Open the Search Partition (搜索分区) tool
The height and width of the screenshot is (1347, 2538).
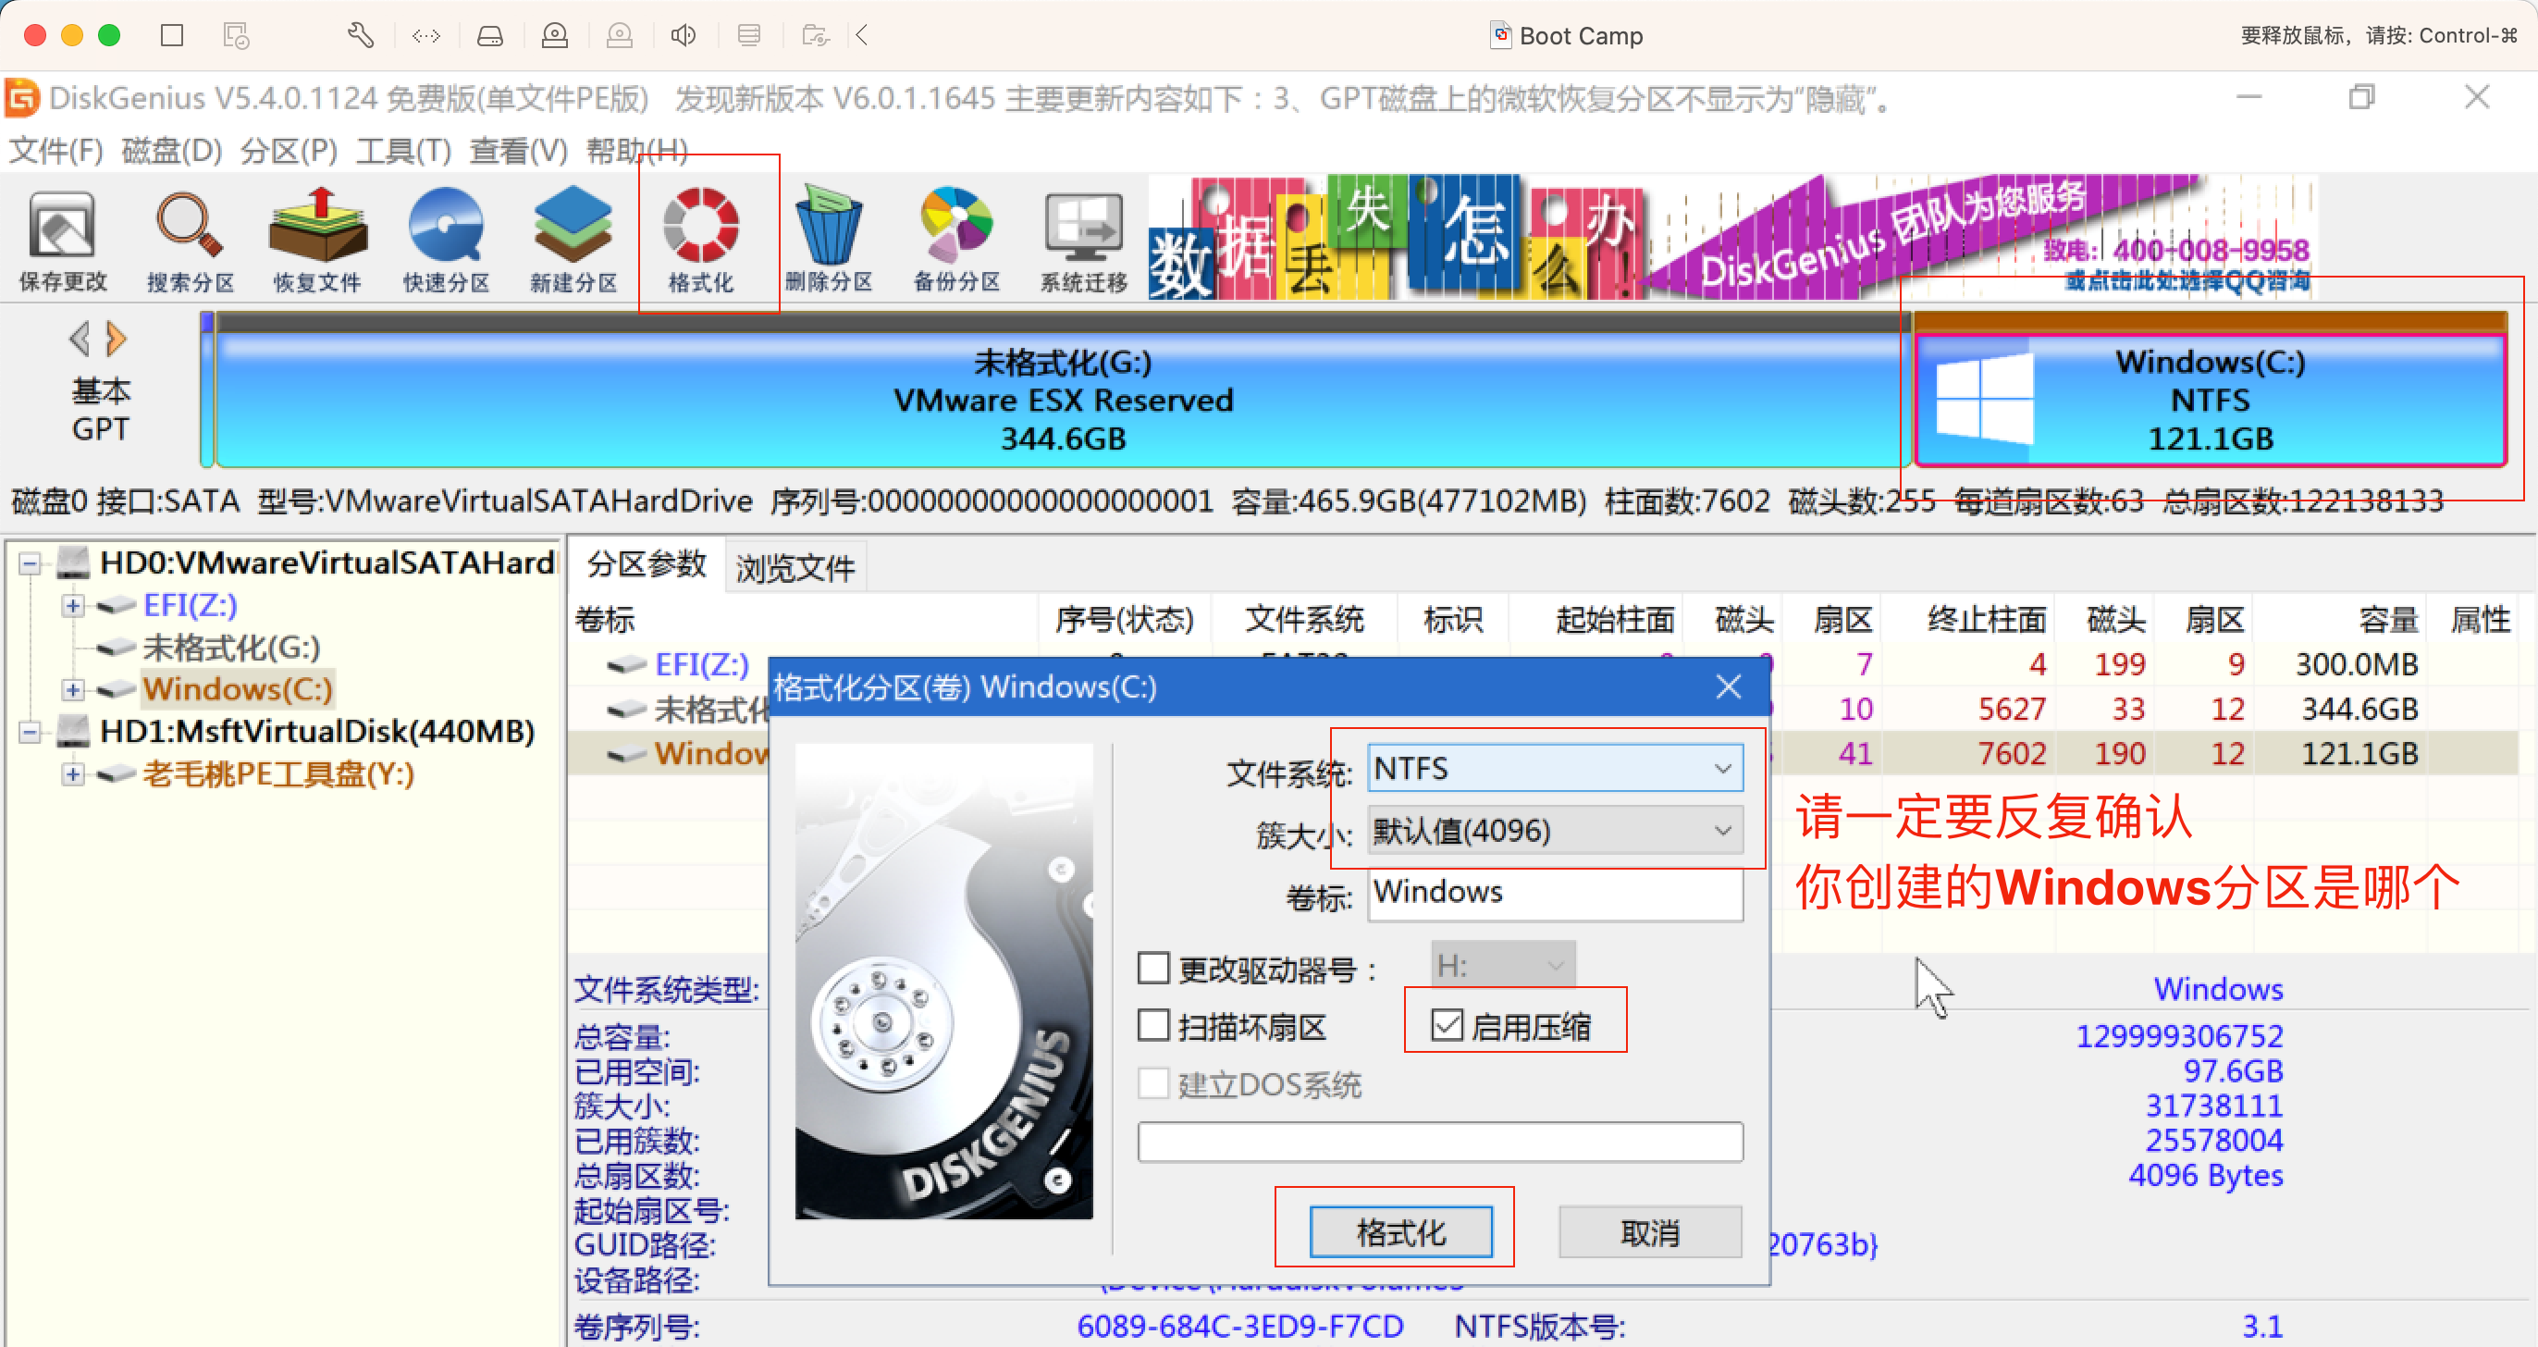click(x=191, y=241)
